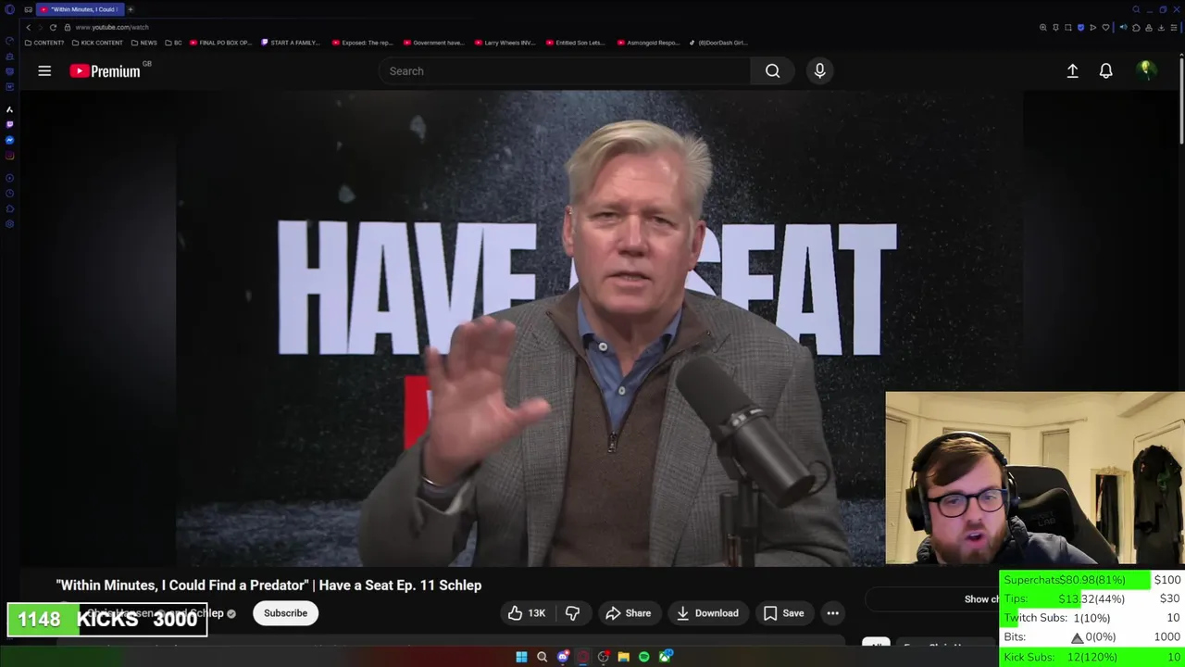Reload the page
This screenshot has height=667, width=1185.
[x=53, y=27]
